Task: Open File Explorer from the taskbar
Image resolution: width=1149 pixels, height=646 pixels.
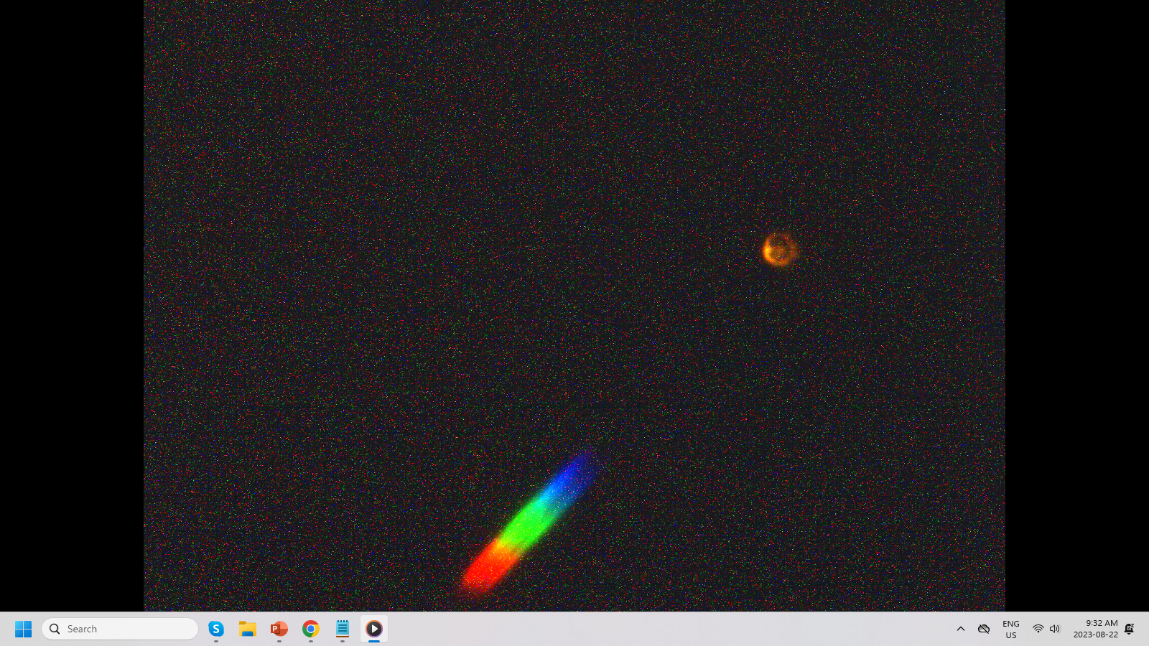Action: [x=248, y=629]
